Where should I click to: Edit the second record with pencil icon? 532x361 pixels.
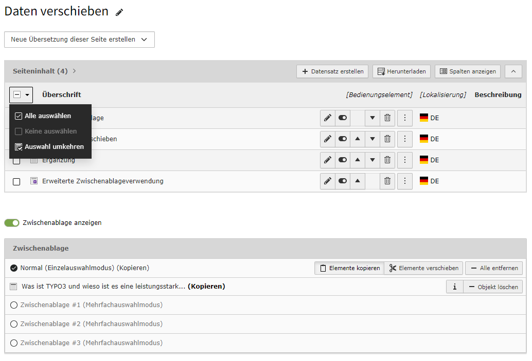(x=327, y=139)
